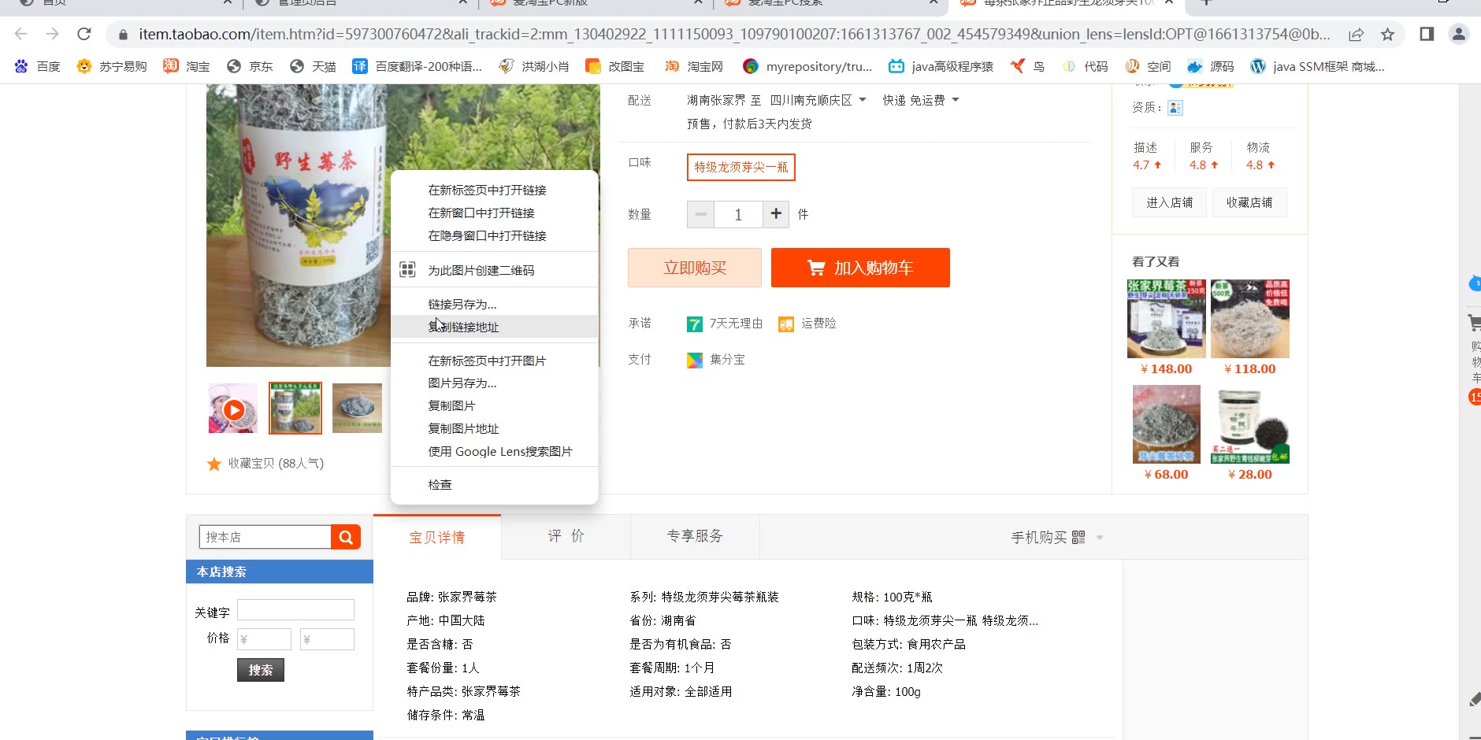Open the 空间 bookmark

[x=1148, y=66]
